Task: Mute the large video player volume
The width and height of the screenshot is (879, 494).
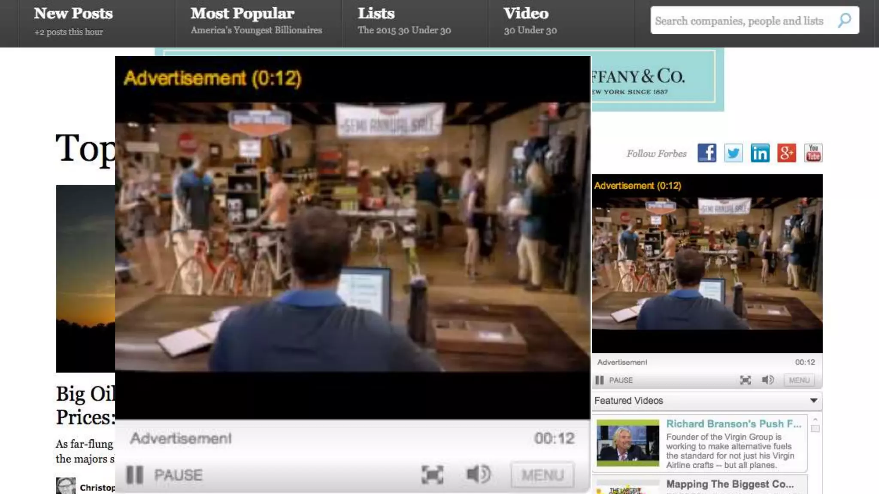Action: 478,474
